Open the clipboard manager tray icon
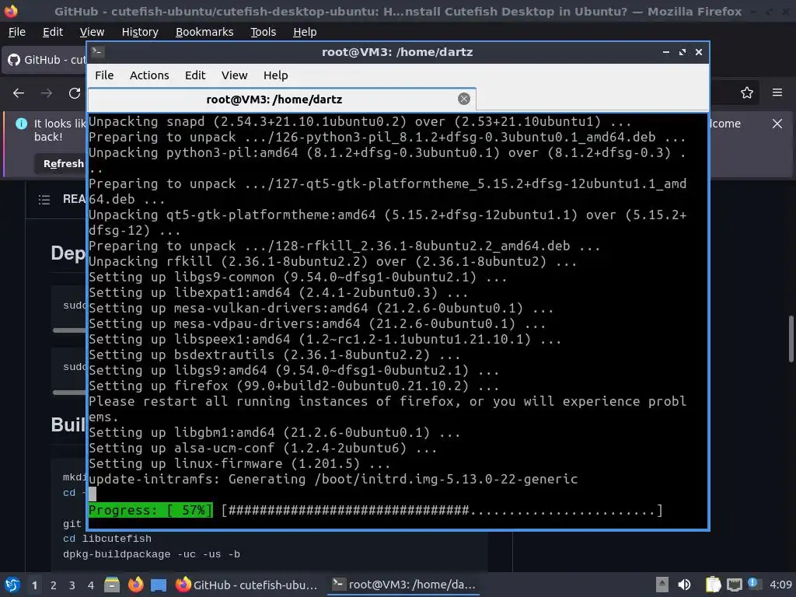796x597 pixels. click(714, 585)
